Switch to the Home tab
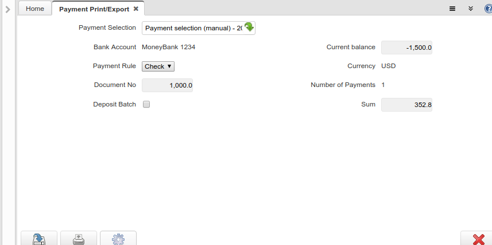The height and width of the screenshot is (245, 492). pyautogui.click(x=35, y=9)
